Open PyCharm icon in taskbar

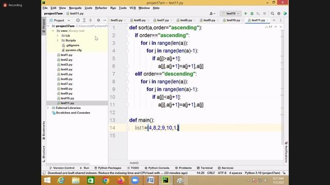click(x=166, y=180)
